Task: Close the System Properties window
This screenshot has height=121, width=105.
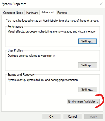Action: click(x=101, y=4)
